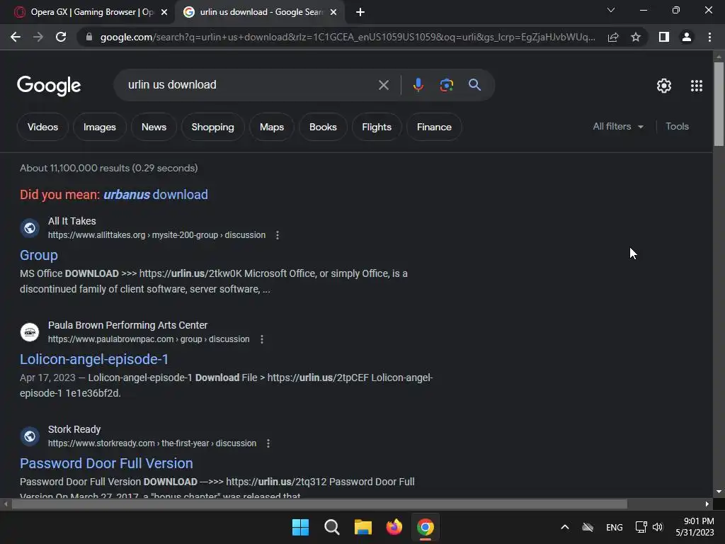Filter results by Flights
This screenshot has height=544, width=725.
[377, 127]
